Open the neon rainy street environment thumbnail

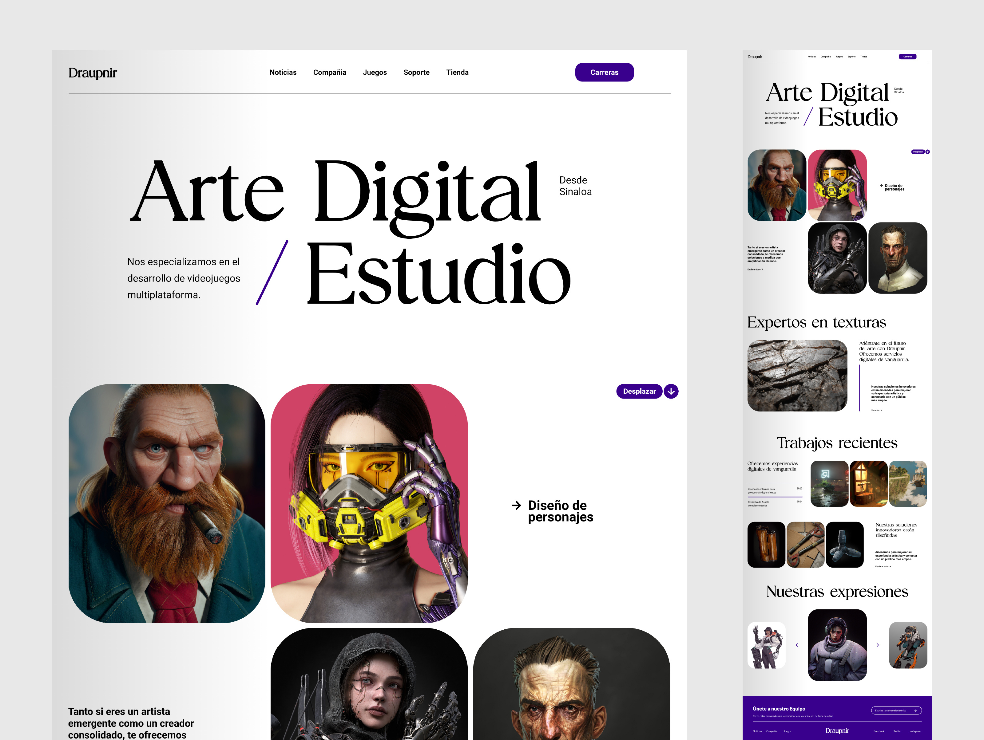829,484
